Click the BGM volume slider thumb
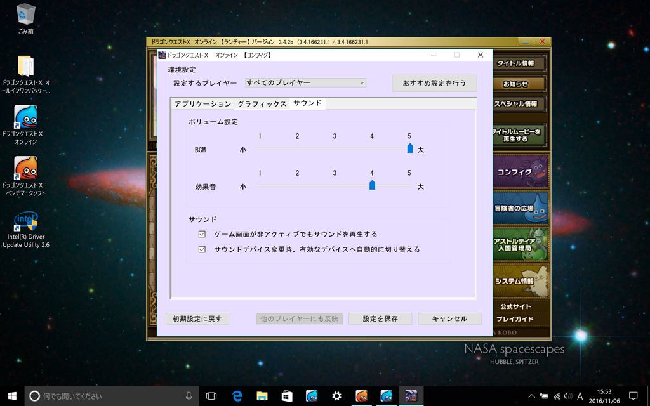Viewport: 650px width, 406px height. pyautogui.click(x=410, y=148)
